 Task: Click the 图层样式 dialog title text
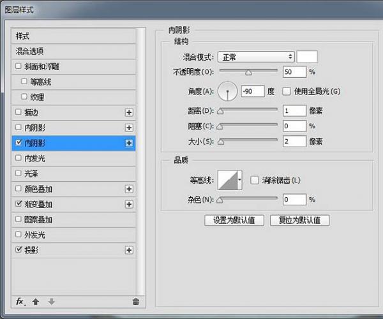pyautogui.click(x=19, y=10)
